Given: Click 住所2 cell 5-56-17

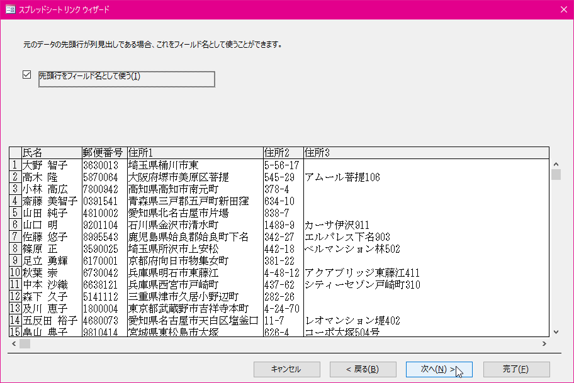Looking at the screenshot, I should [283, 165].
